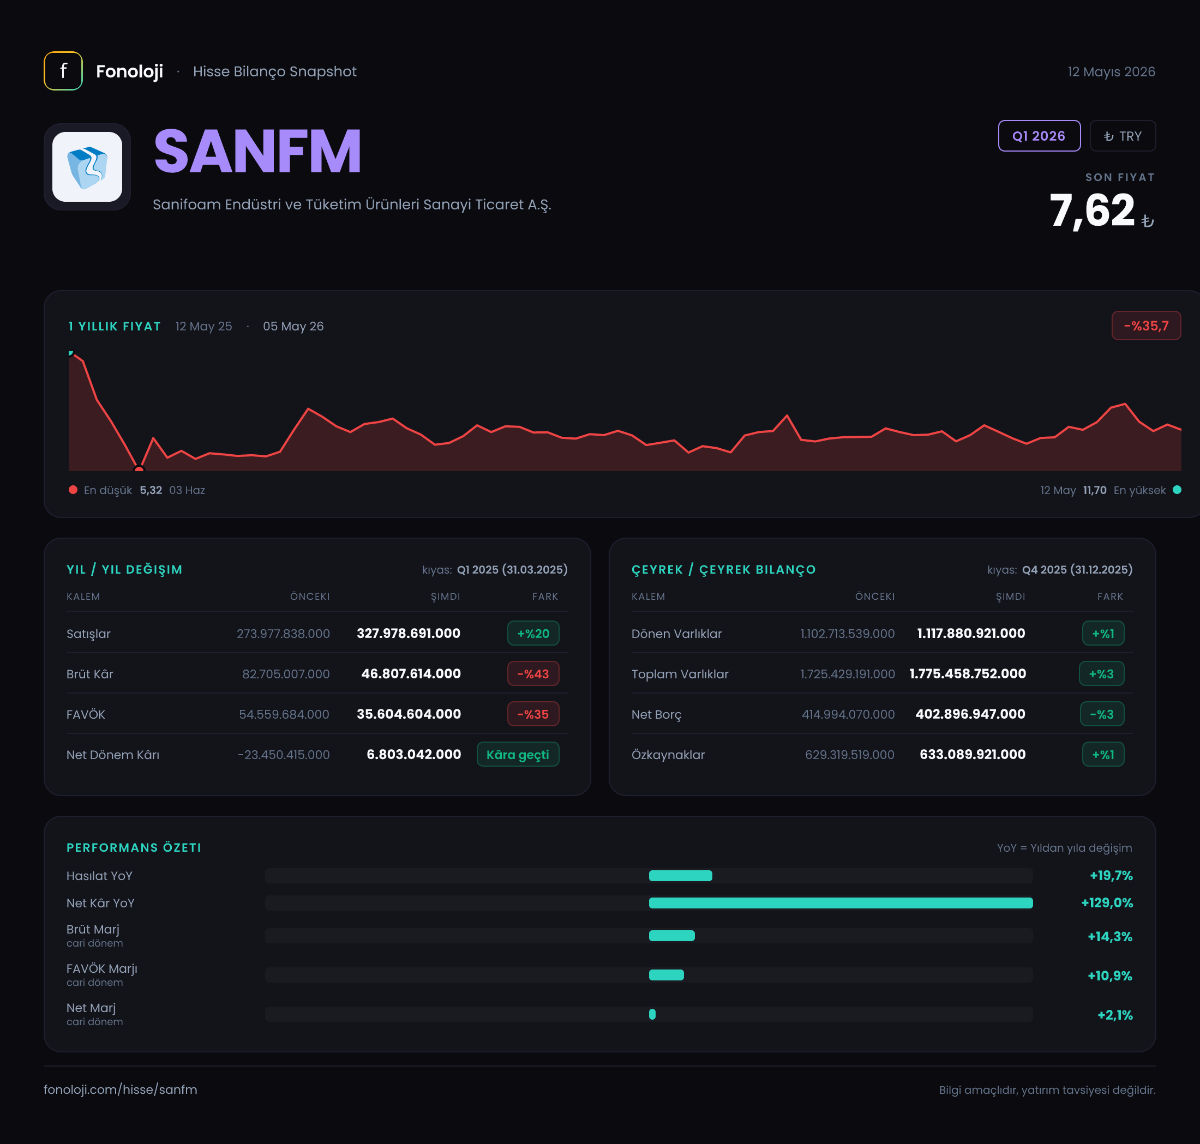Click the company name Sanifoam Endüstri text
Screen dimensions: 1200x1144
coord(352,204)
